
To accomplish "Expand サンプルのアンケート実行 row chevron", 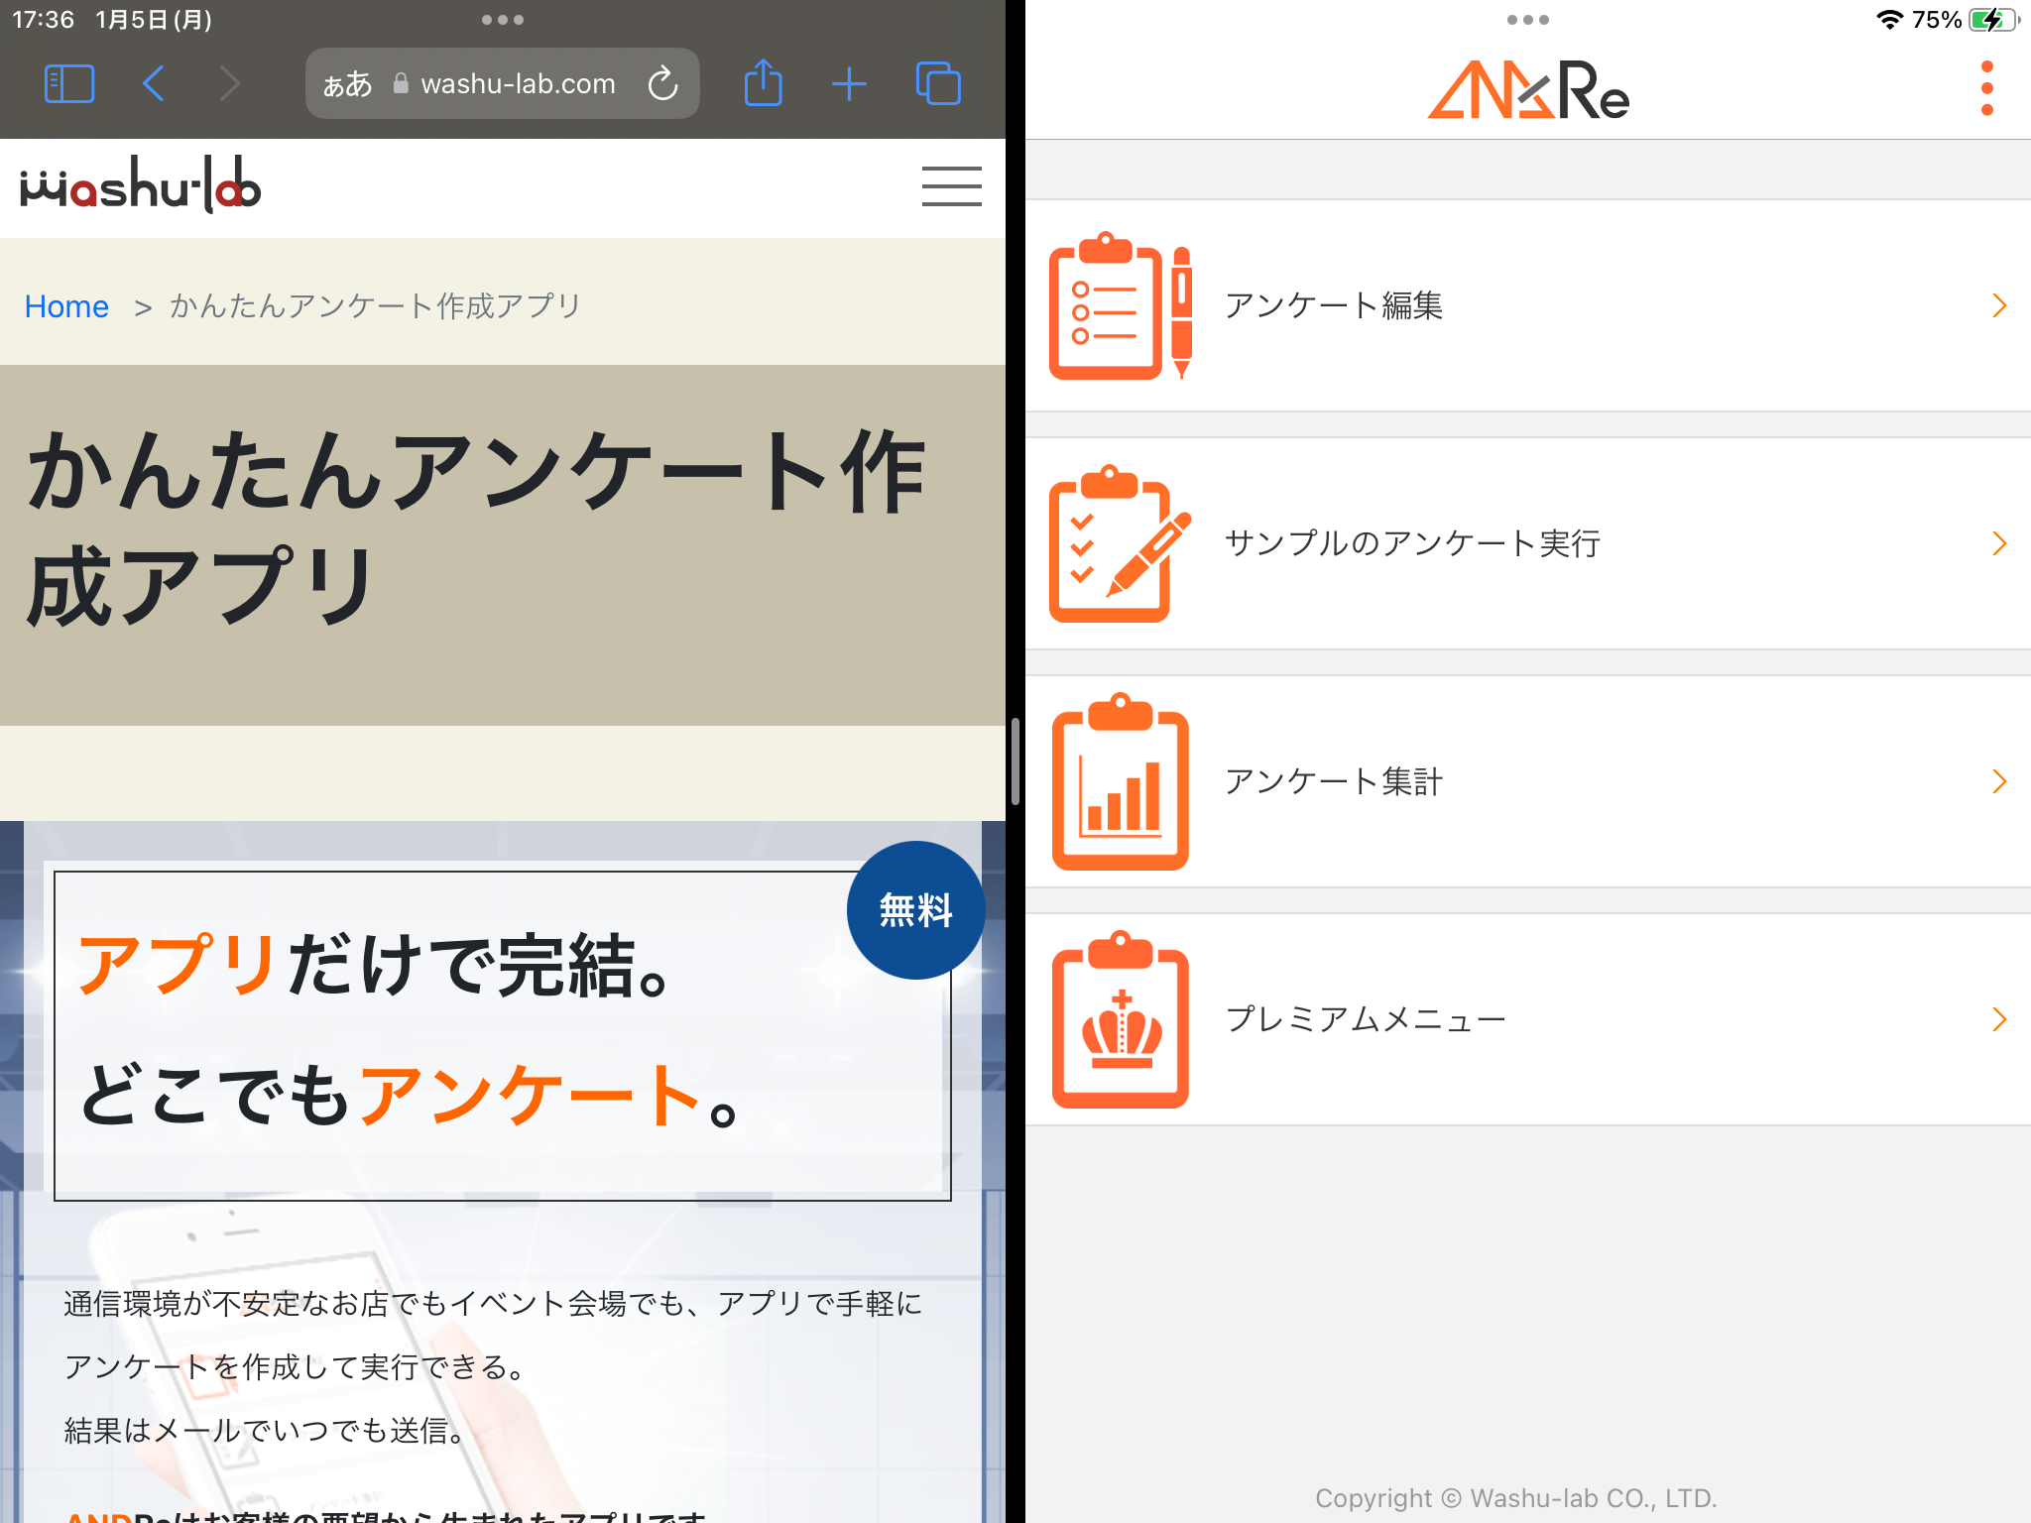I will pyautogui.click(x=1999, y=543).
